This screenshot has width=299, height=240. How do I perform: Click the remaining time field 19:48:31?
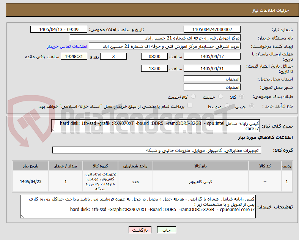pos(74,56)
